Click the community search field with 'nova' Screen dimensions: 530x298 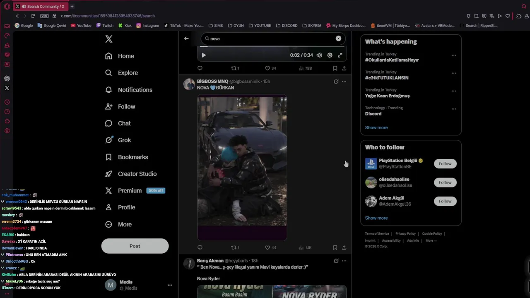coord(273,38)
